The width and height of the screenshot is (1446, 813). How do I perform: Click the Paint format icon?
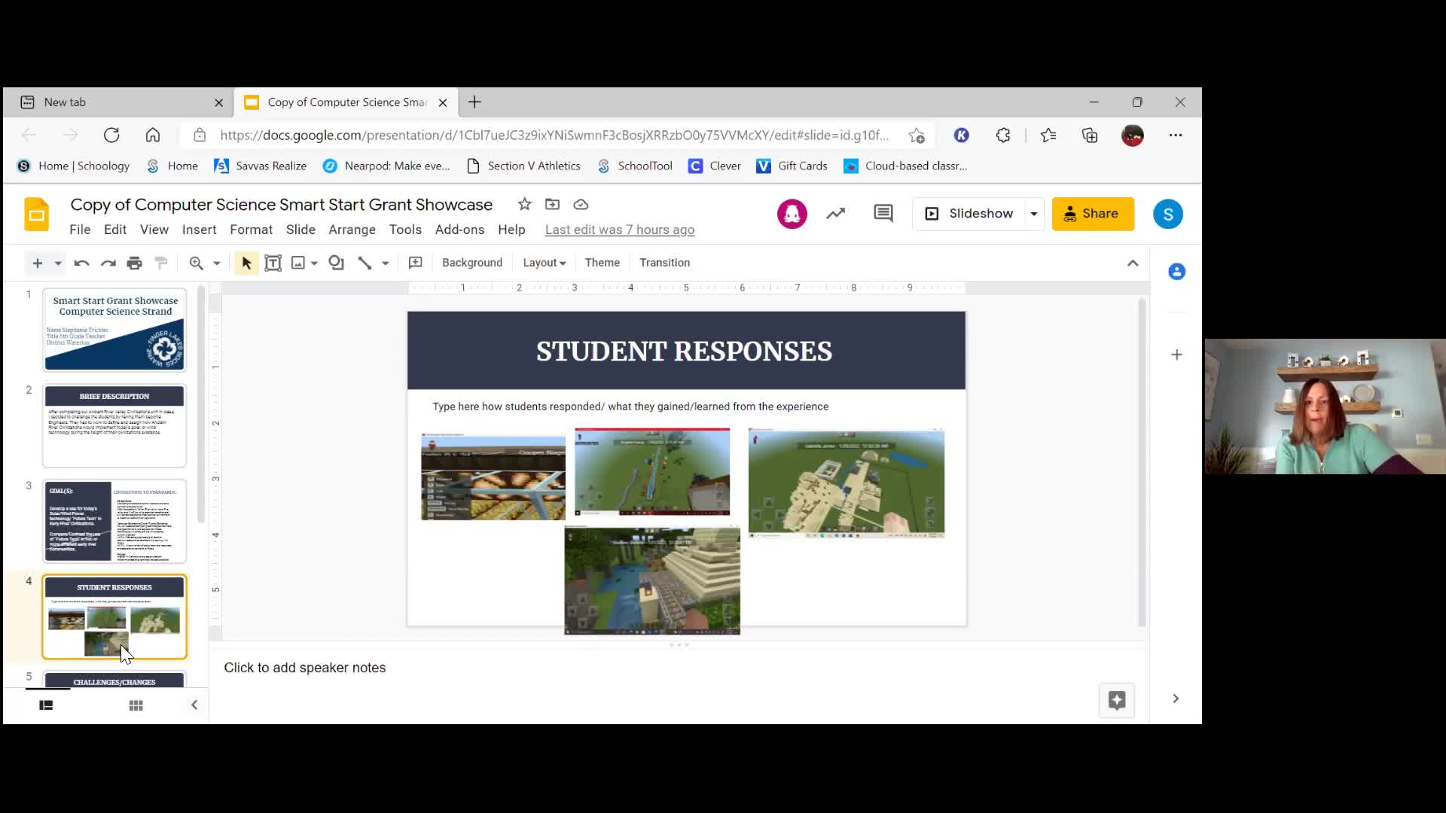160,263
